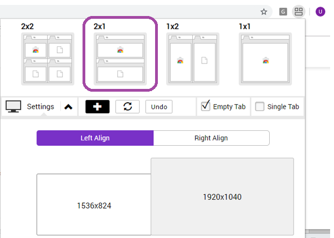Choose the 2x1 stacked layout icon
The height and width of the screenshot is (238, 334).
[120, 59]
